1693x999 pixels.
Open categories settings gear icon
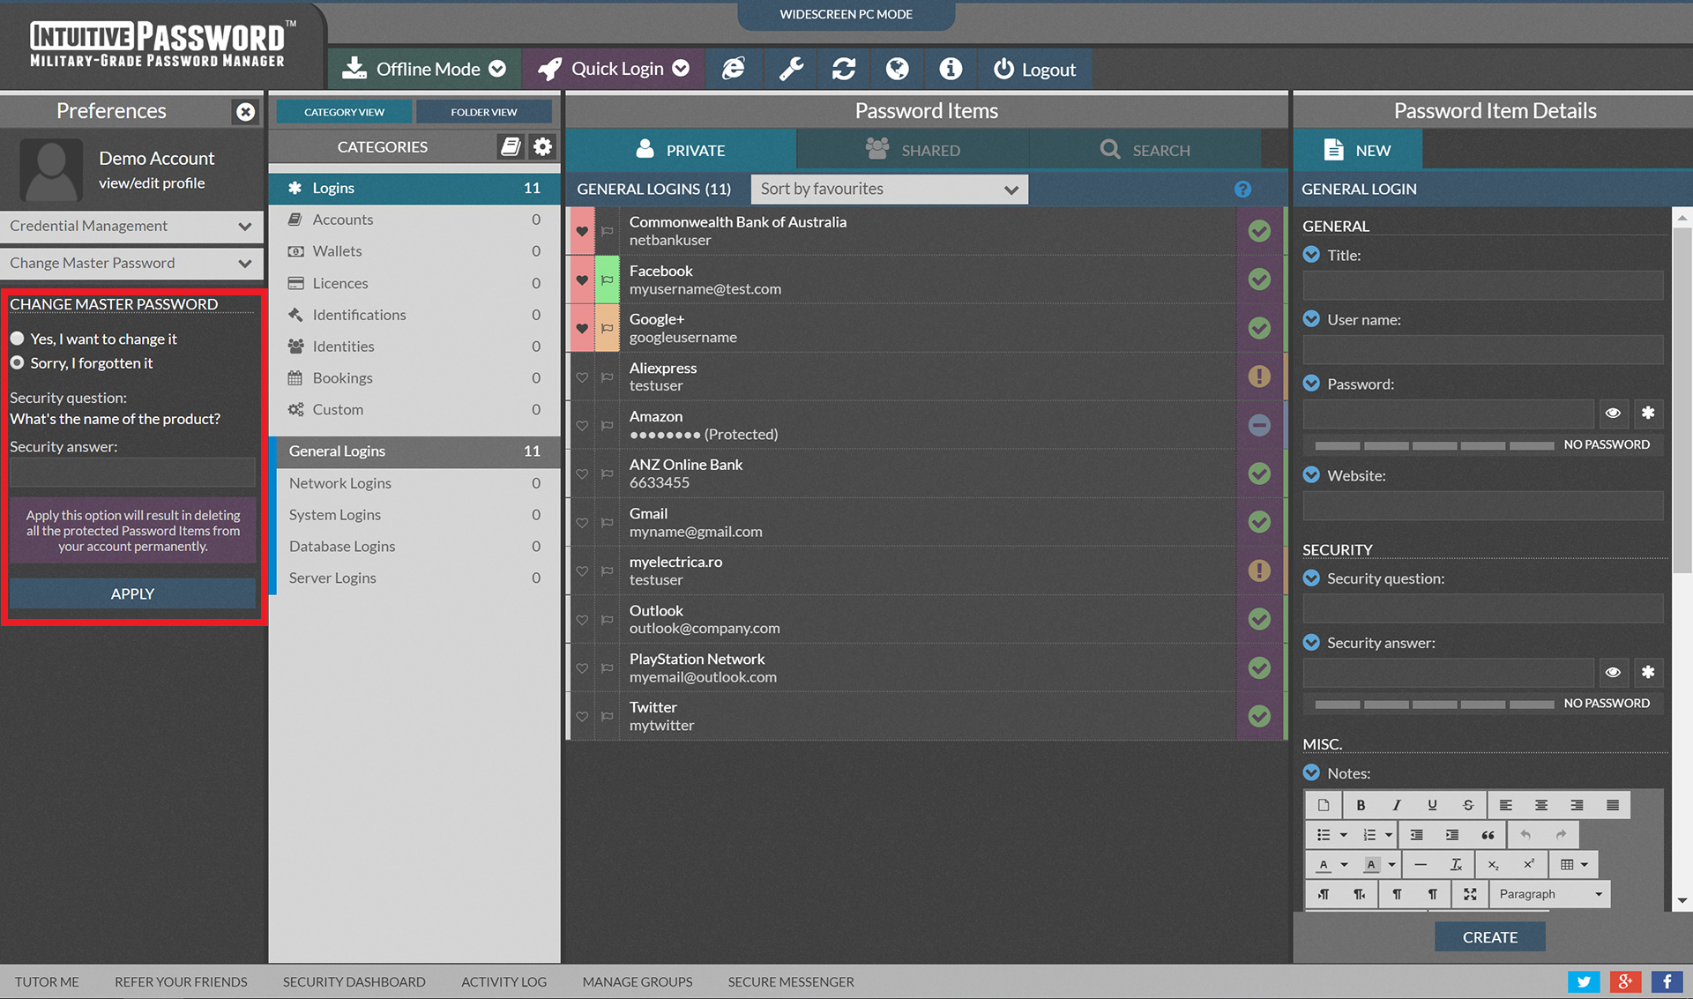point(543,146)
